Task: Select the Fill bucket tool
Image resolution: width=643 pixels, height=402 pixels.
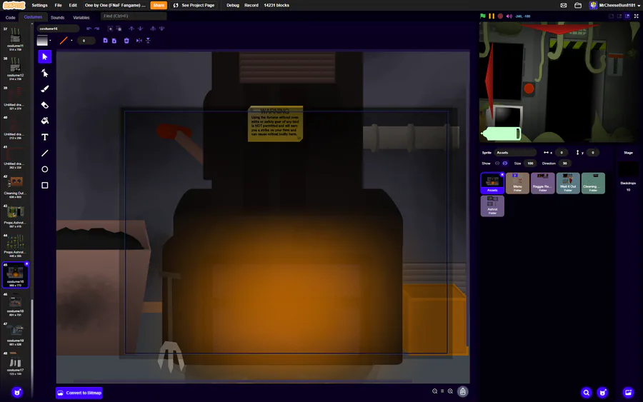Action: pos(45,121)
